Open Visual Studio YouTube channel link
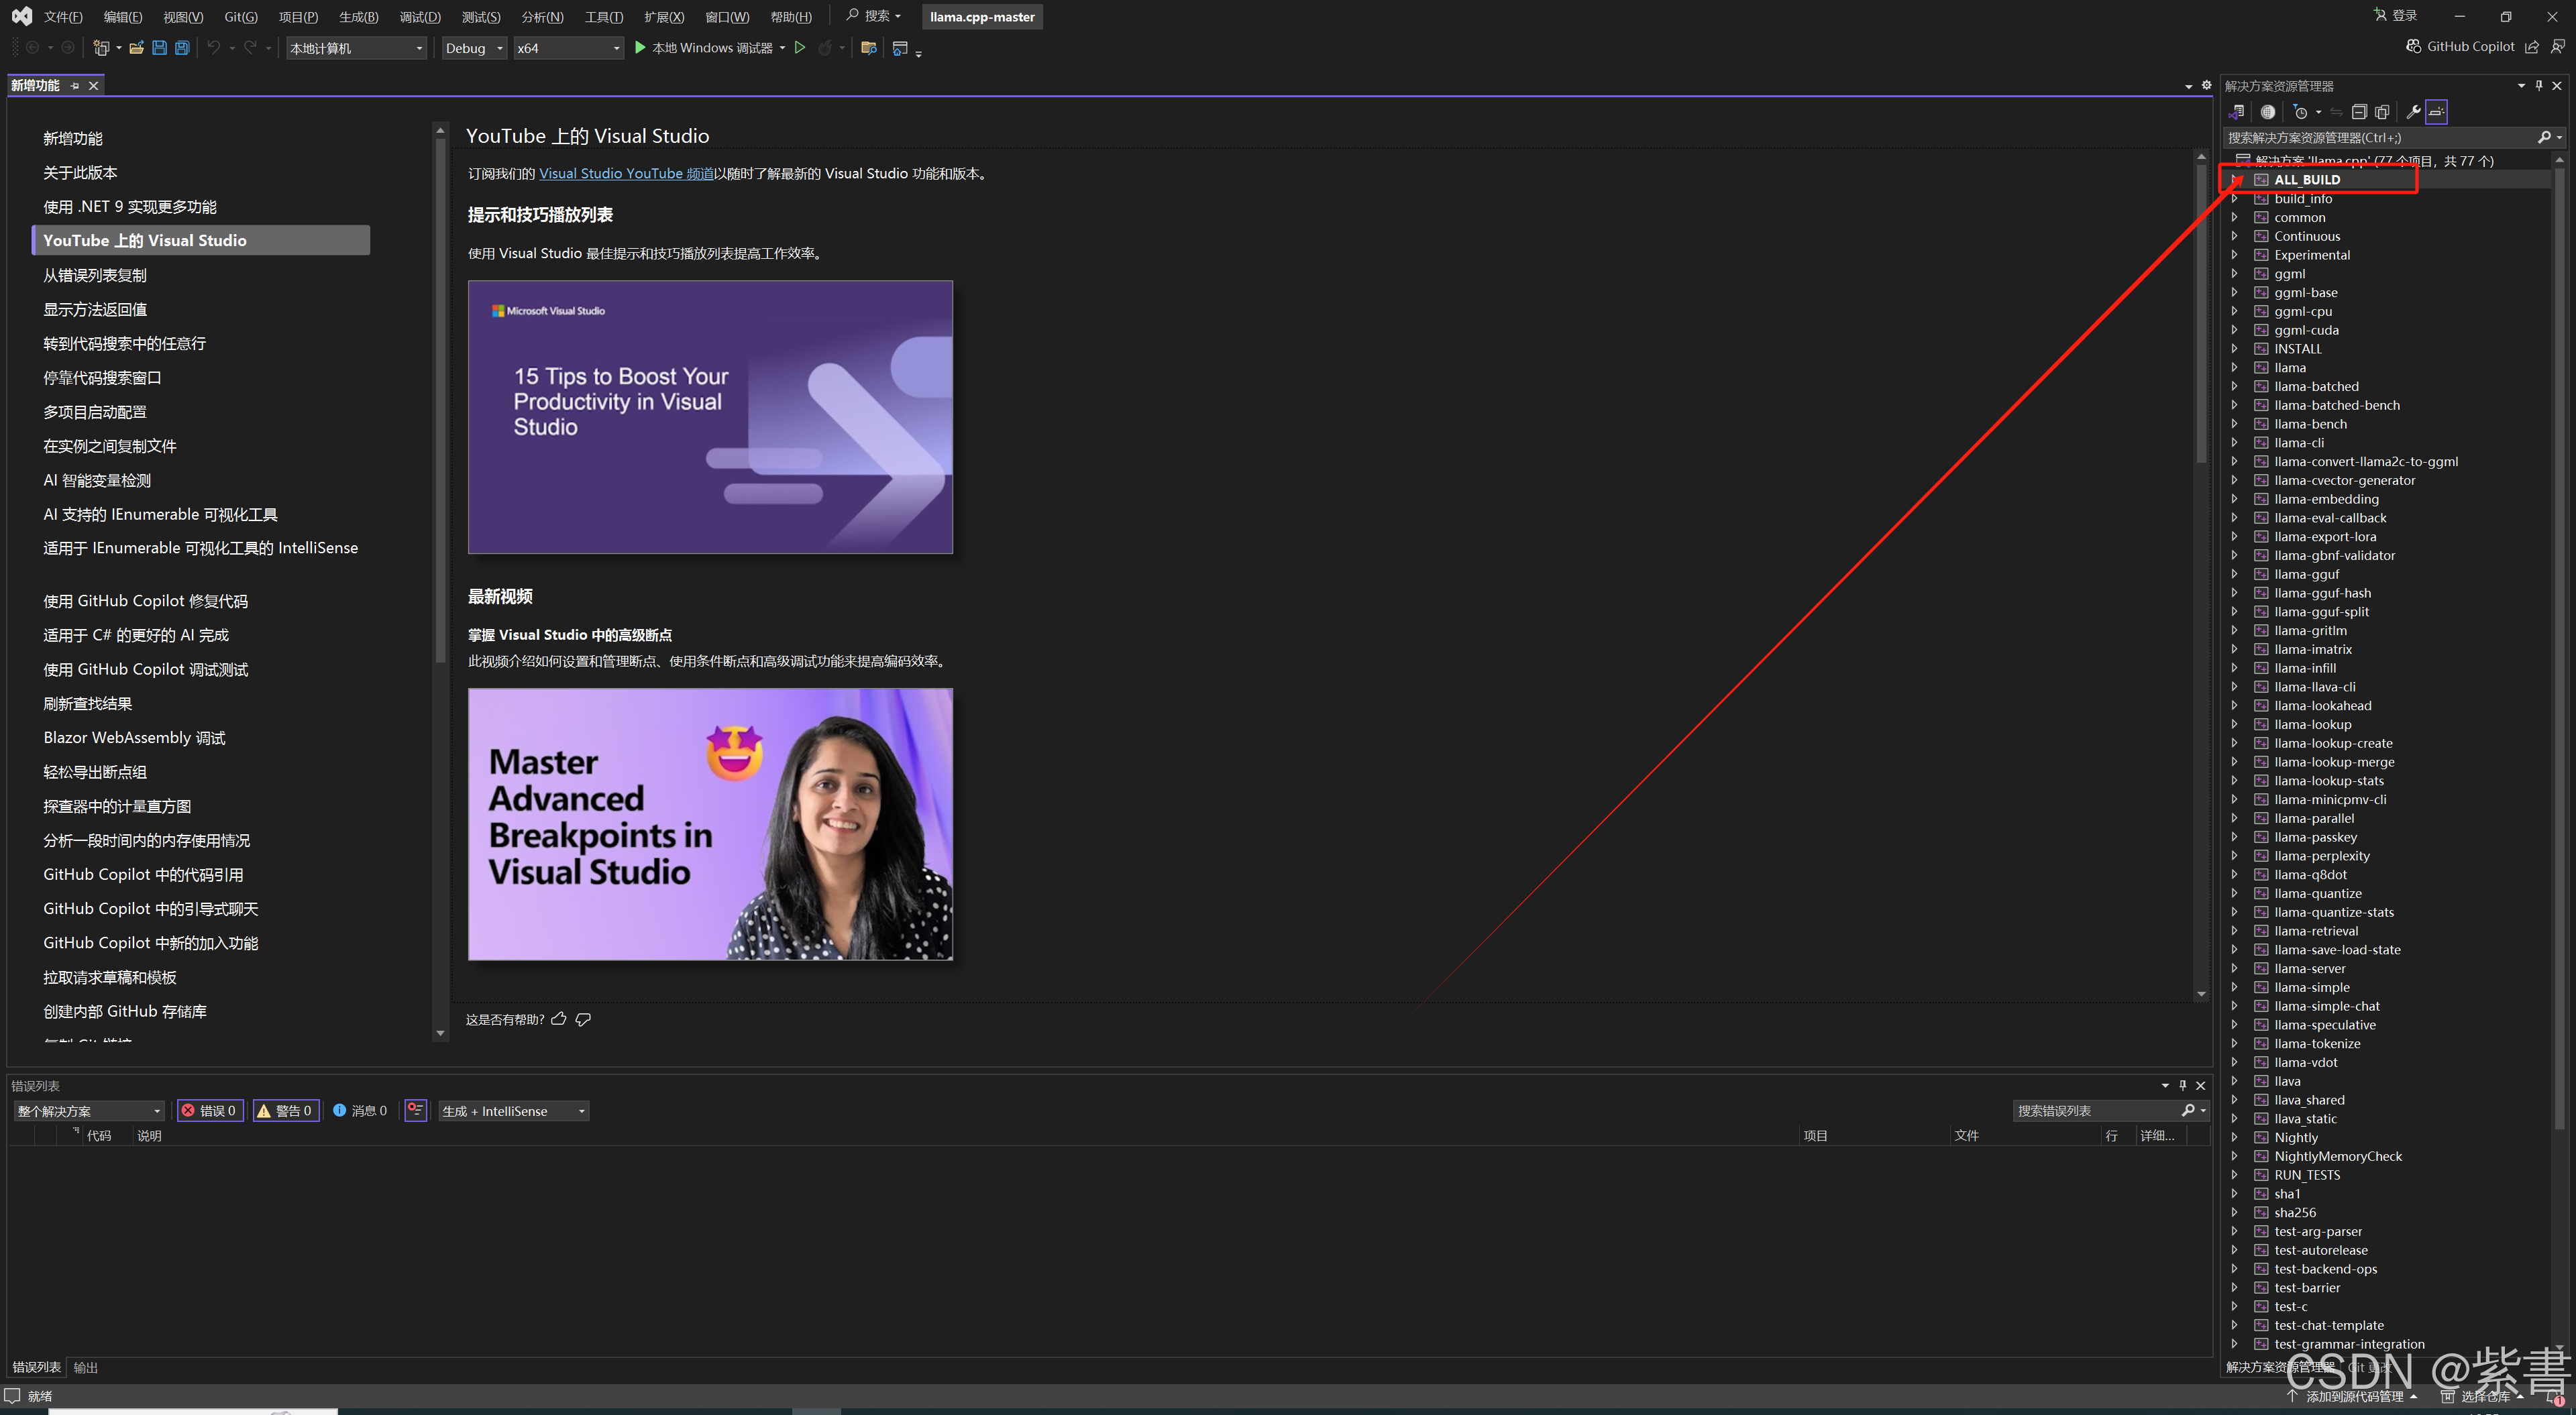2576x1415 pixels. 626,174
